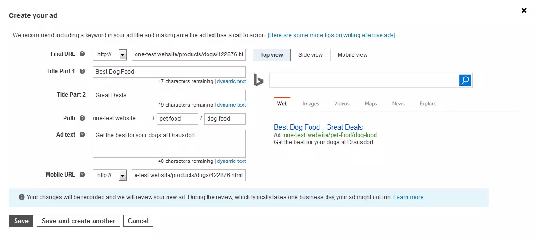
Task: Click the Ad text textarea
Action: pyautogui.click(x=169, y=143)
